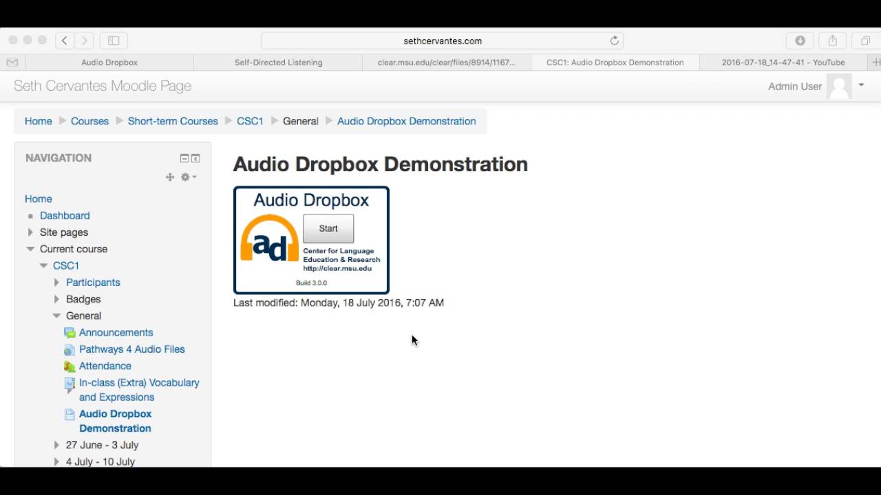Image resolution: width=881 pixels, height=495 pixels.
Task: Open the Safari downloads button
Action: [800, 41]
